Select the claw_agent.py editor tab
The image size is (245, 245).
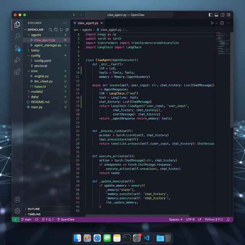coord(88,23)
